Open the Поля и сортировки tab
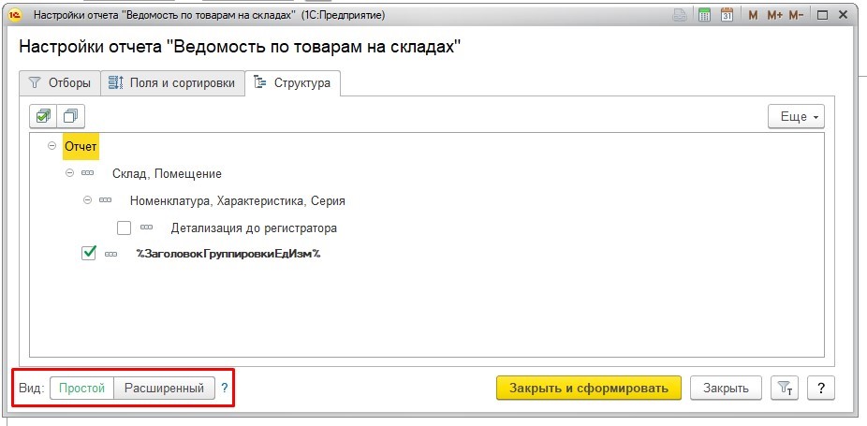 tap(172, 83)
